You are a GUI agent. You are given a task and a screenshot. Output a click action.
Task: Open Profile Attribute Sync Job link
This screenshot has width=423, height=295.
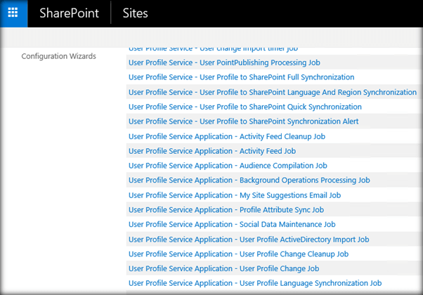click(x=226, y=210)
